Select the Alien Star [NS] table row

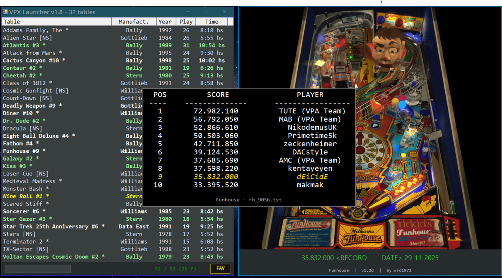point(117,38)
